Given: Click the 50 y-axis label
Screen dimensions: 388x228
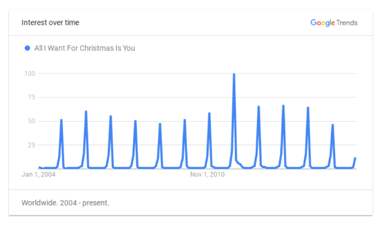Looking at the screenshot, I should [31, 121].
